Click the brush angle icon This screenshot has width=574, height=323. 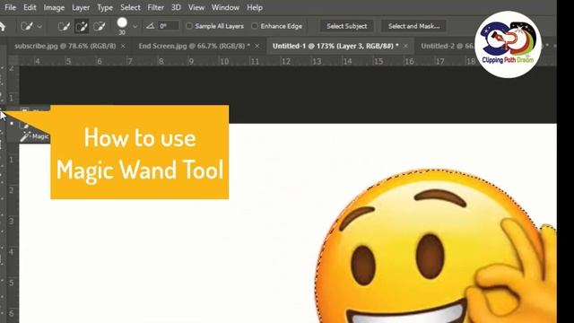[x=150, y=26]
